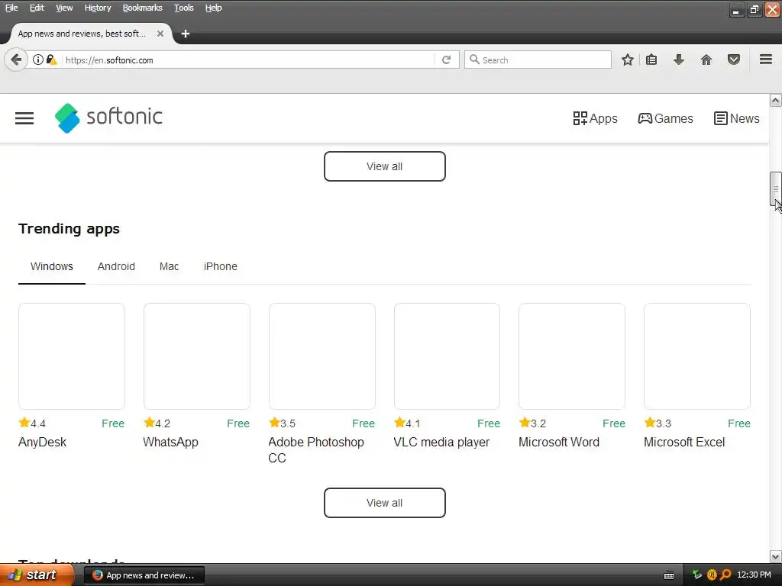Click in the URL address field
Viewport: 782px width, 586px height.
[248, 60]
